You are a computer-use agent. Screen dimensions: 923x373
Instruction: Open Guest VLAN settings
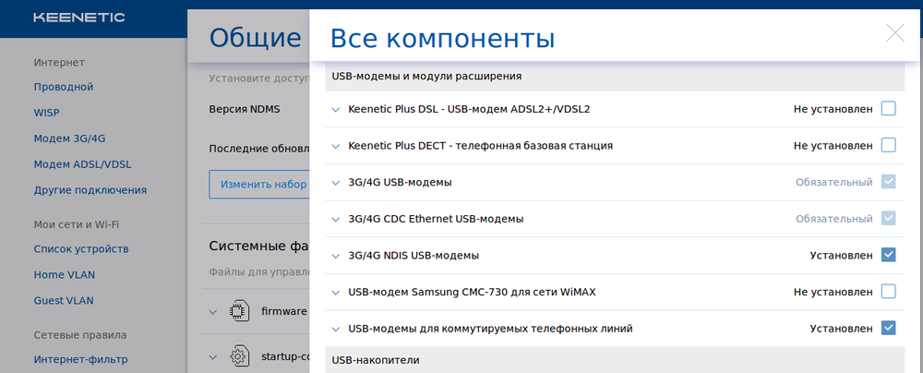pyautogui.click(x=64, y=300)
